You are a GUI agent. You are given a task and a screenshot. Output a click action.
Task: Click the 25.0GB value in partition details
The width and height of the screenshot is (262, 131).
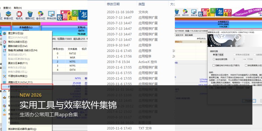point(77,83)
